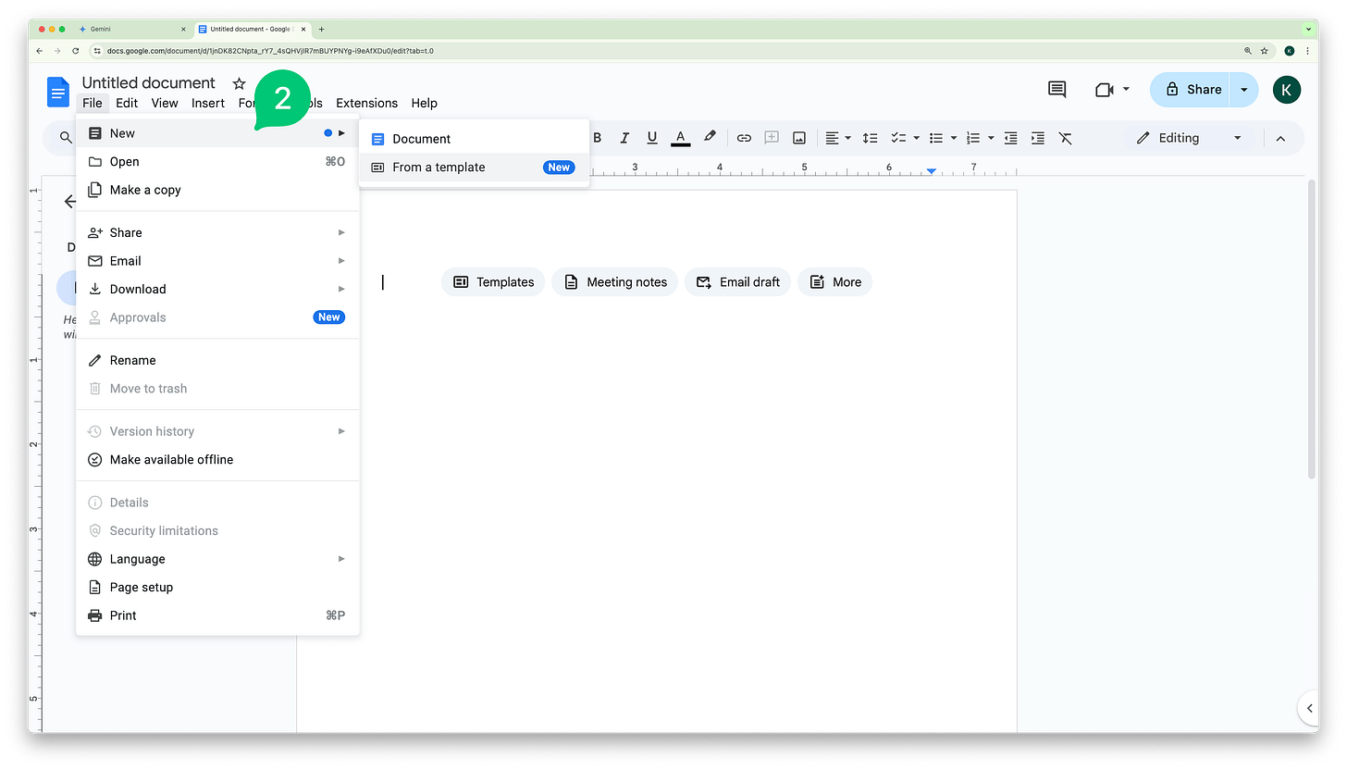Screen dimensions: 1347x770
Task: Click the search menus magnifier icon
Action: coord(66,138)
